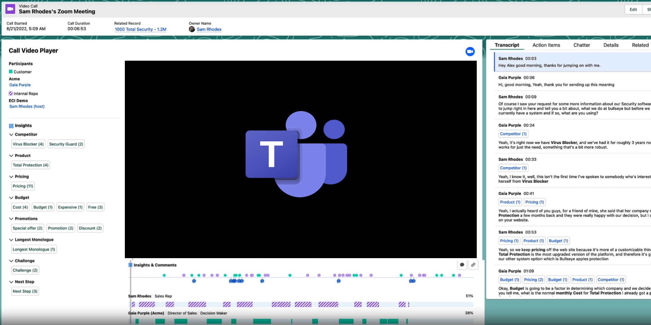Click the first green insight marker on timeline
Screen dimensions: 651x325
pyautogui.click(x=164, y=275)
